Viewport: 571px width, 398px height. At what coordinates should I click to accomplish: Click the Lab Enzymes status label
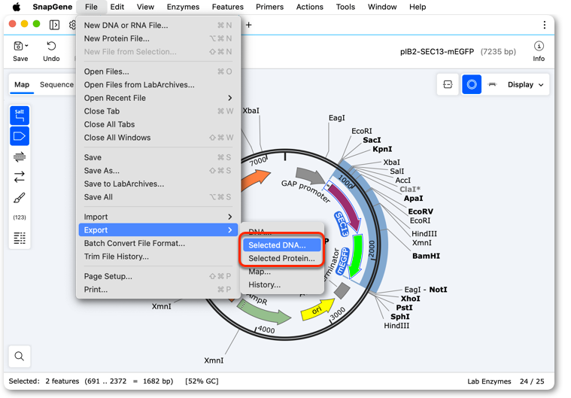(x=489, y=381)
